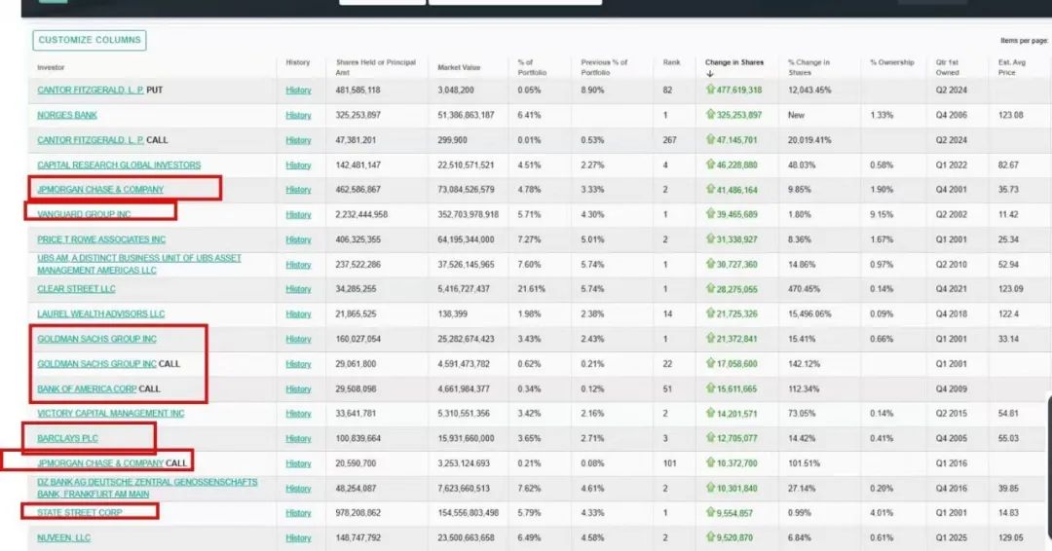Sort by Rank column header

pos(672,62)
